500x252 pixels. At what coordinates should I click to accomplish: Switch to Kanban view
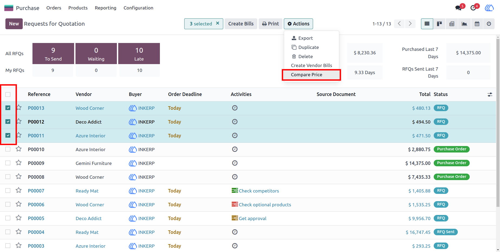click(439, 24)
